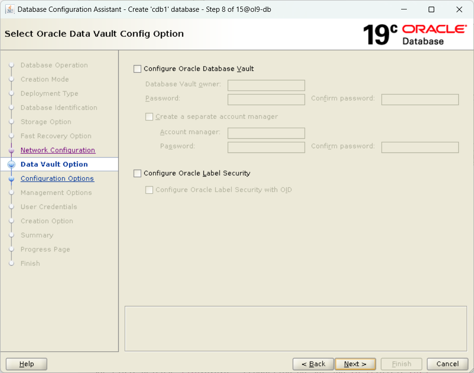Image resolution: width=474 pixels, height=373 pixels.
Task: Click the Summary step
Action: pos(37,235)
